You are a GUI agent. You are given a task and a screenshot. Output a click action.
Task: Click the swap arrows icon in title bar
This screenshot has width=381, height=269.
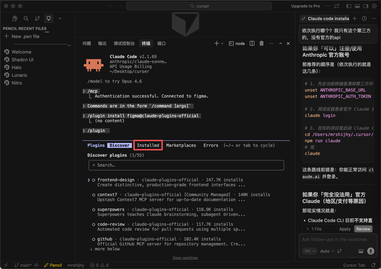coord(337,6)
